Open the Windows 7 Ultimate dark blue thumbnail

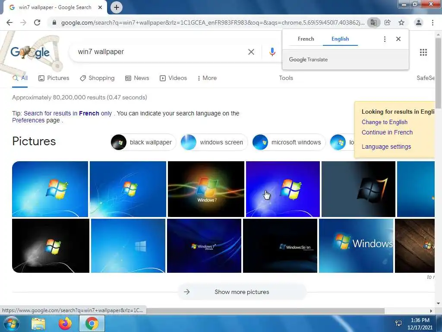pos(204,246)
